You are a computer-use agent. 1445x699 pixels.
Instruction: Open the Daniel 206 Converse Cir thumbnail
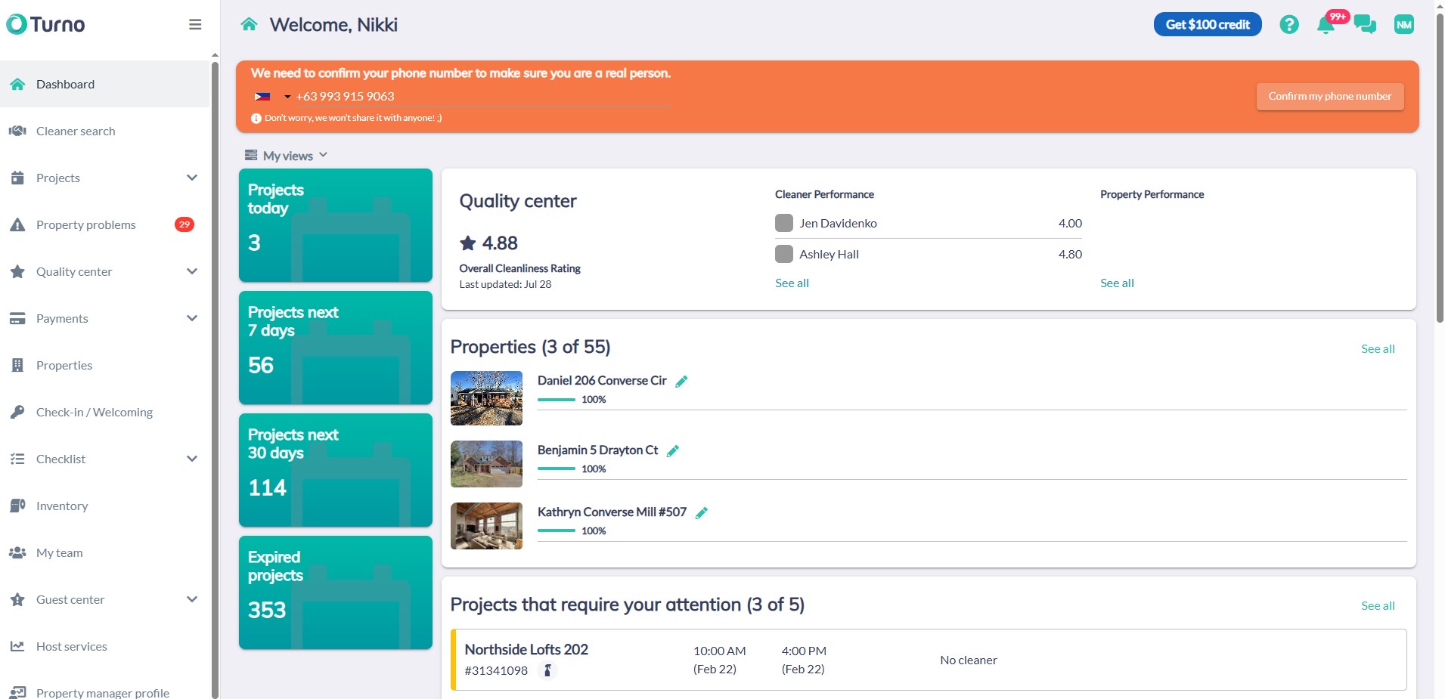486,398
